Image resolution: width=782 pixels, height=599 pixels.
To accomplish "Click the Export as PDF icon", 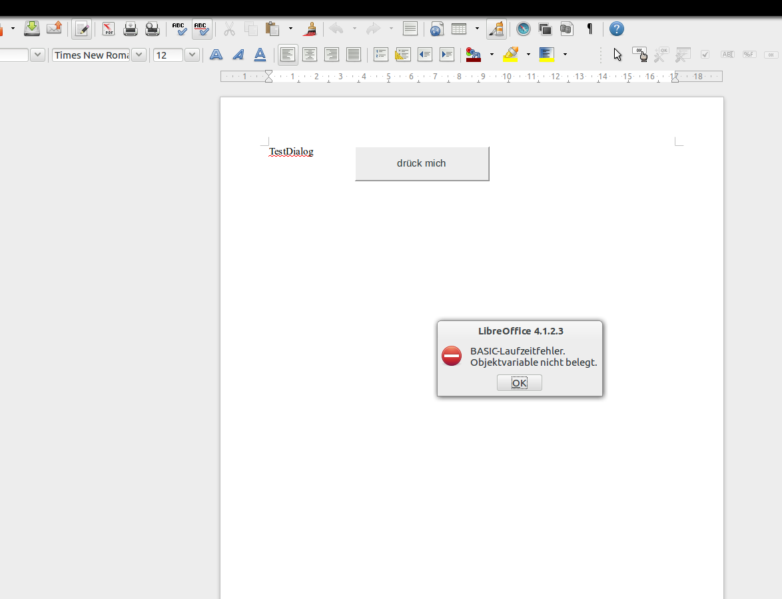I will point(108,29).
